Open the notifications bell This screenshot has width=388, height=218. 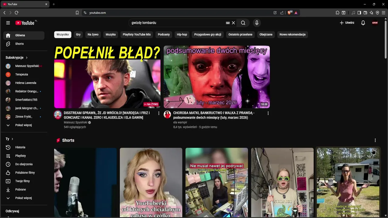click(x=363, y=23)
